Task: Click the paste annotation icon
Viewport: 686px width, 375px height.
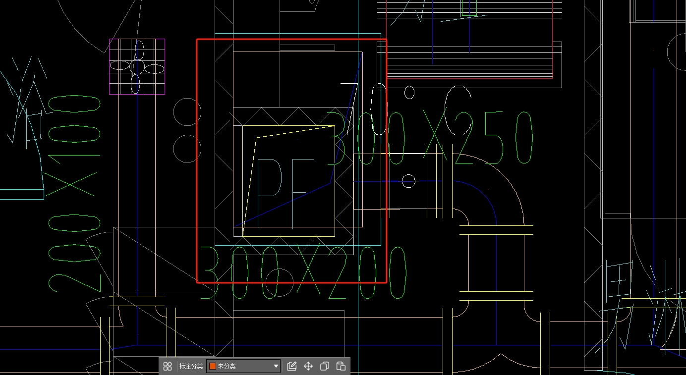Action: 341,367
